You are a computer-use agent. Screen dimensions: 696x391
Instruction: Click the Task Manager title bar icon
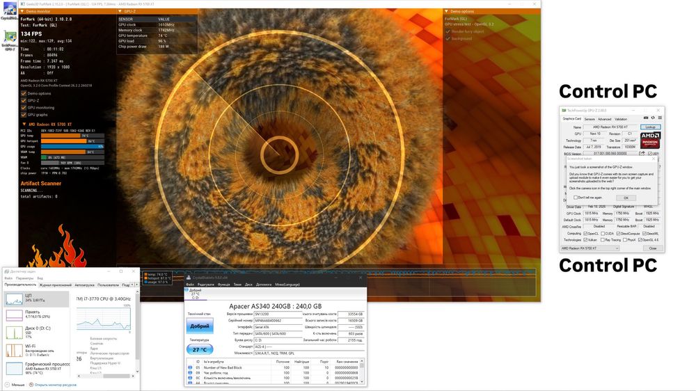[x=7, y=271]
